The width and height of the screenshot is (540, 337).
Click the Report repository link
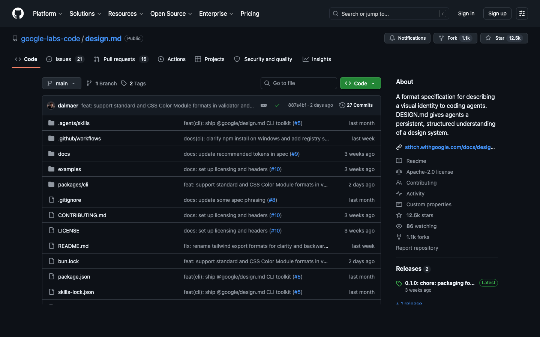(417, 248)
